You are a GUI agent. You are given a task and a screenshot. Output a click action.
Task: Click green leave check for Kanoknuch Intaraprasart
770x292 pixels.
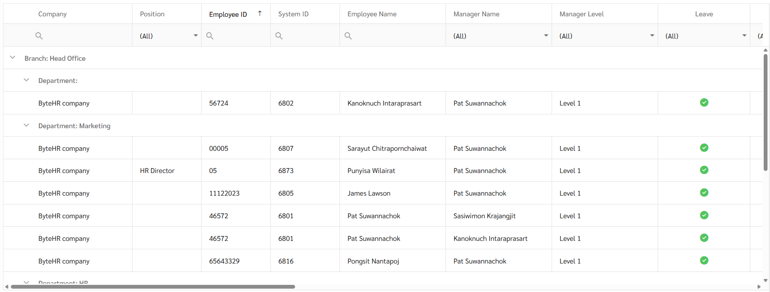pyautogui.click(x=704, y=103)
